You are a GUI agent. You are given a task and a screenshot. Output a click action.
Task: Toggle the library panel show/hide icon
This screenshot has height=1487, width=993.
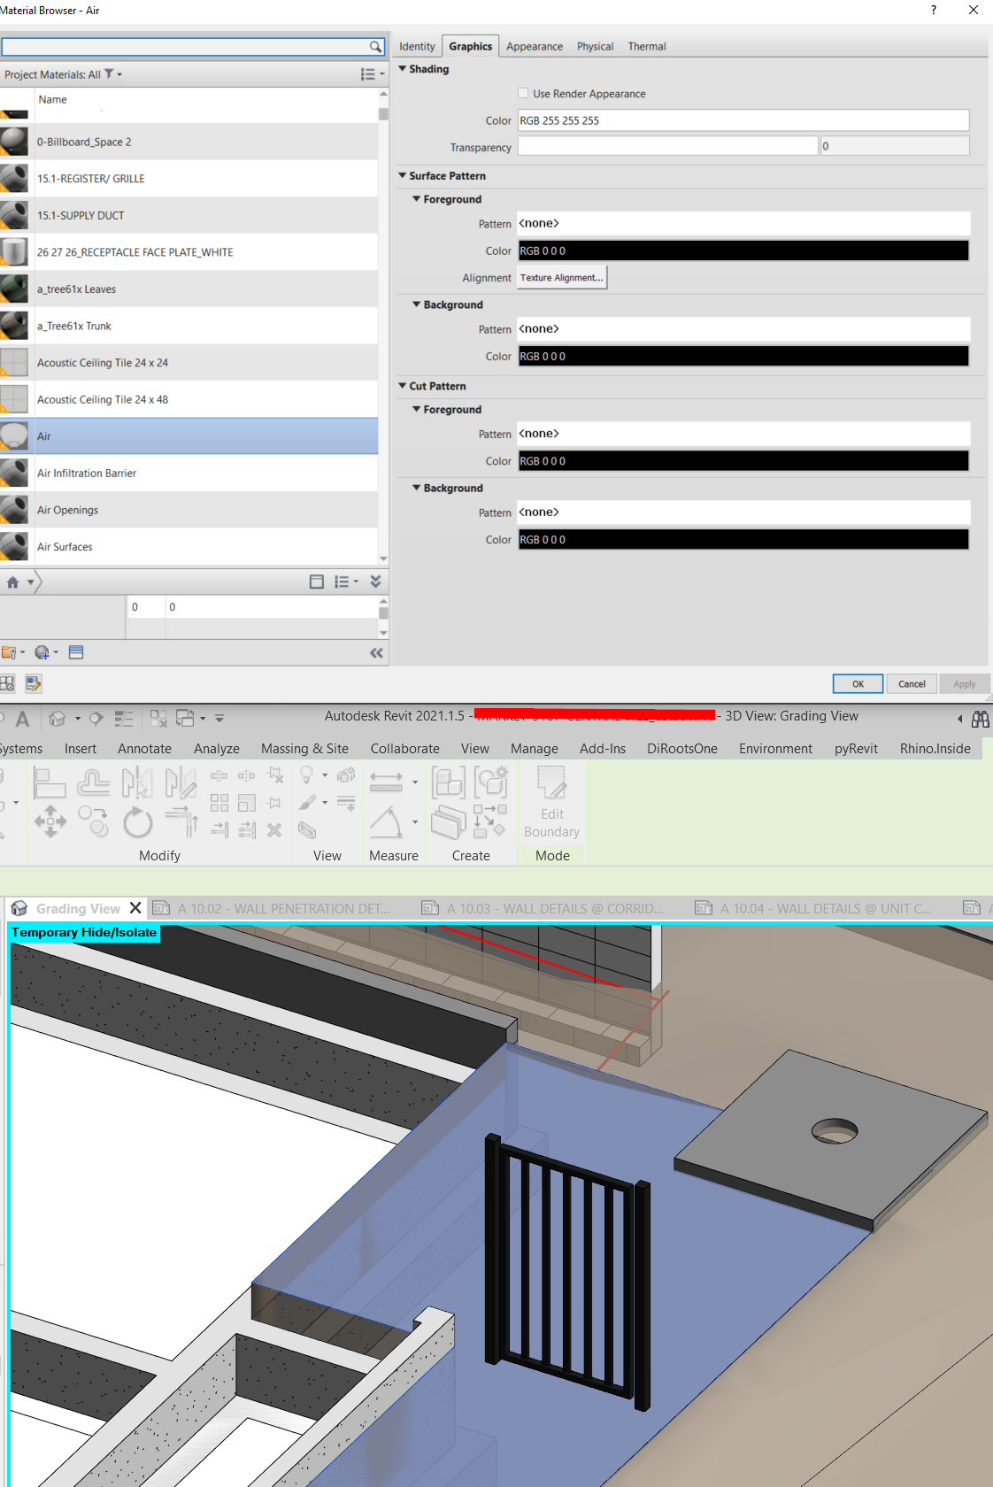pyautogui.click(x=317, y=582)
